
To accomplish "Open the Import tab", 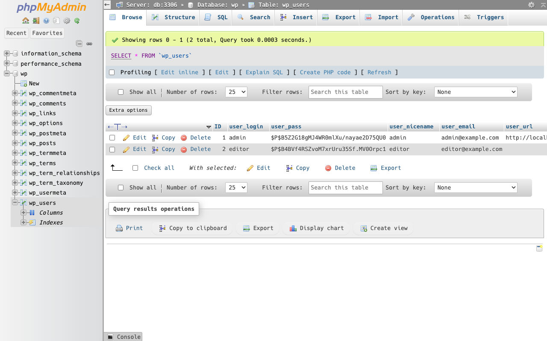I will point(382,17).
